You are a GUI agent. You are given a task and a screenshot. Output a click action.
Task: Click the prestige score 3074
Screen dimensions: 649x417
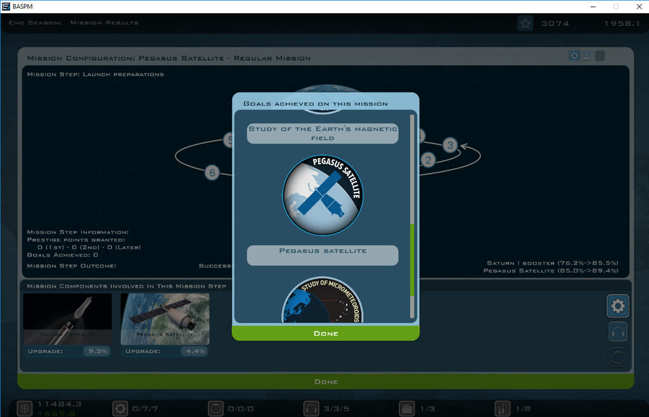click(555, 23)
